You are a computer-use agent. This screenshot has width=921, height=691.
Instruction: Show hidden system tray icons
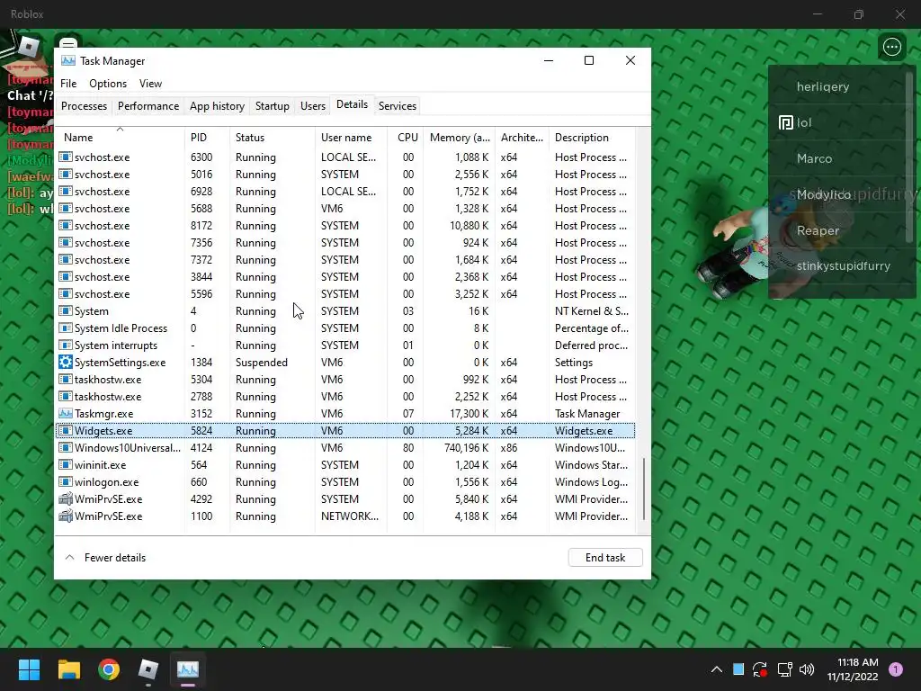[717, 669]
